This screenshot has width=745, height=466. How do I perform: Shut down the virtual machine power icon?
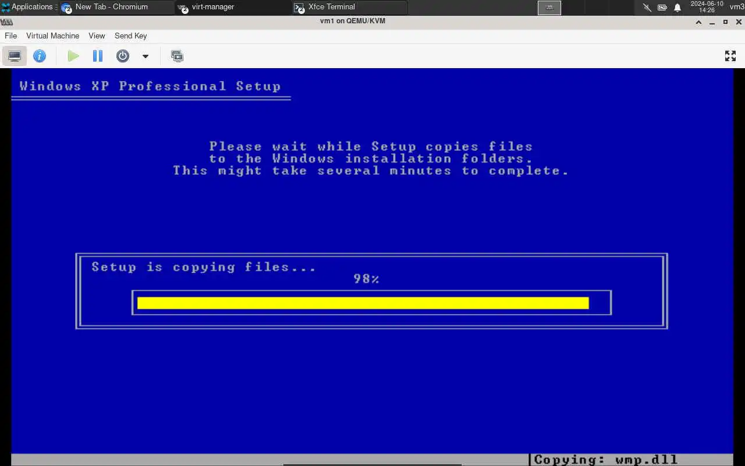(x=122, y=56)
